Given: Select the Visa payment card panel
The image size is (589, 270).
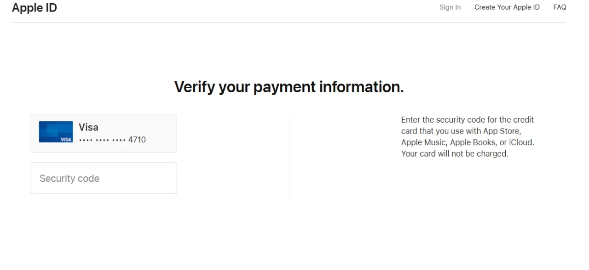Looking at the screenshot, I should [x=104, y=133].
